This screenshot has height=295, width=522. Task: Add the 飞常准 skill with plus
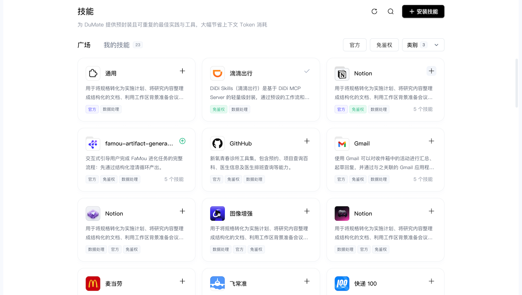click(307, 281)
